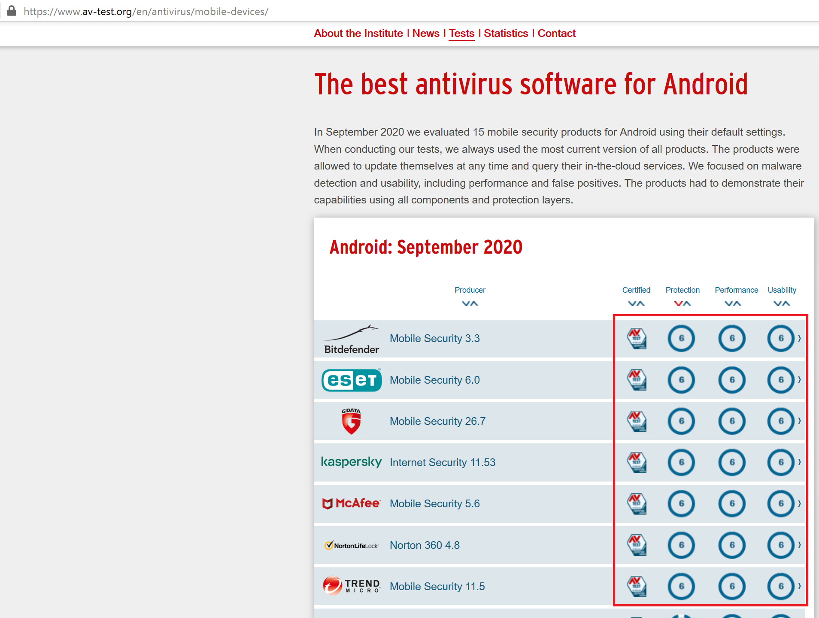The height and width of the screenshot is (618, 819).
Task: Click the sort arrows under Usability
Action: click(782, 304)
